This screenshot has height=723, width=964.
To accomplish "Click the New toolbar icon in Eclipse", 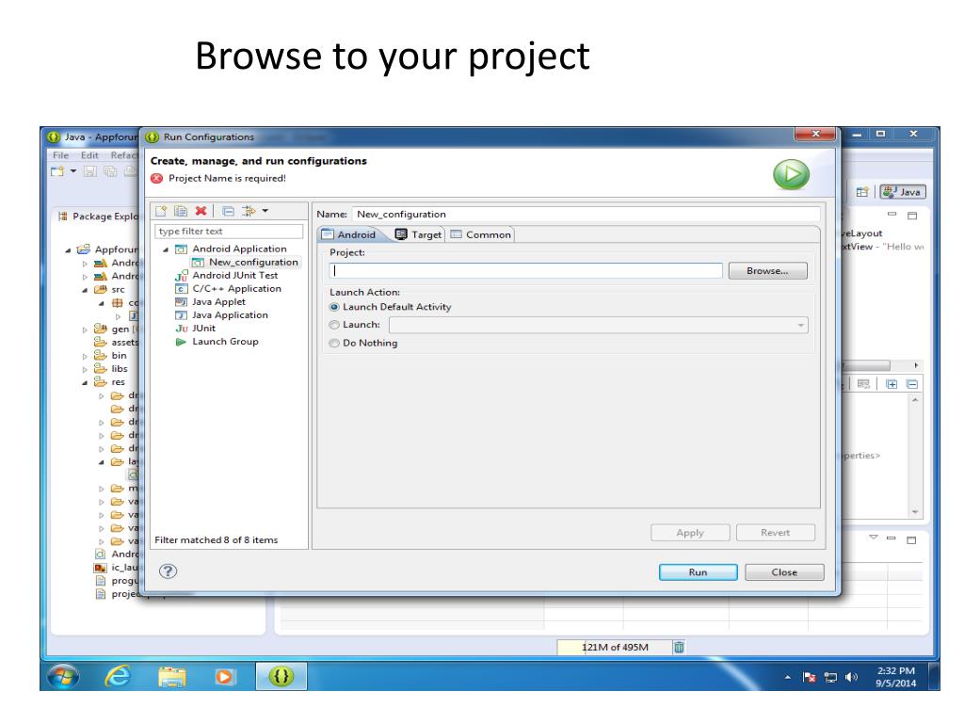I will click(x=57, y=171).
